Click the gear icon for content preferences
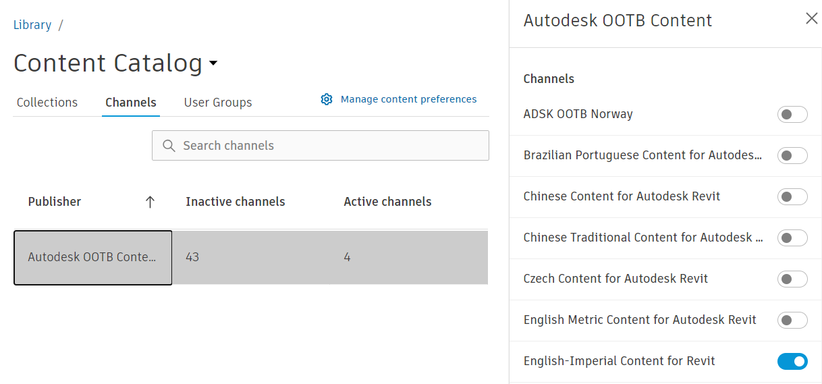Screen dimensions: 822x384 point(327,99)
